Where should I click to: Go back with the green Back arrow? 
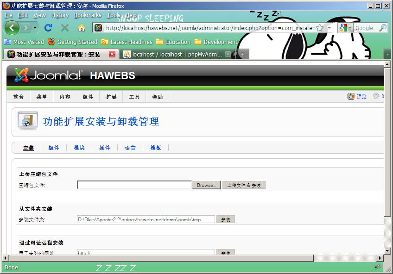(12, 27)
